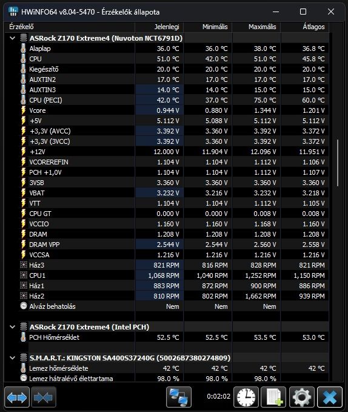The height and width of the screenshot is (412, 348).
Task: Click the 1.208 V current DRAM value
Action: click(x=168, y=234)
